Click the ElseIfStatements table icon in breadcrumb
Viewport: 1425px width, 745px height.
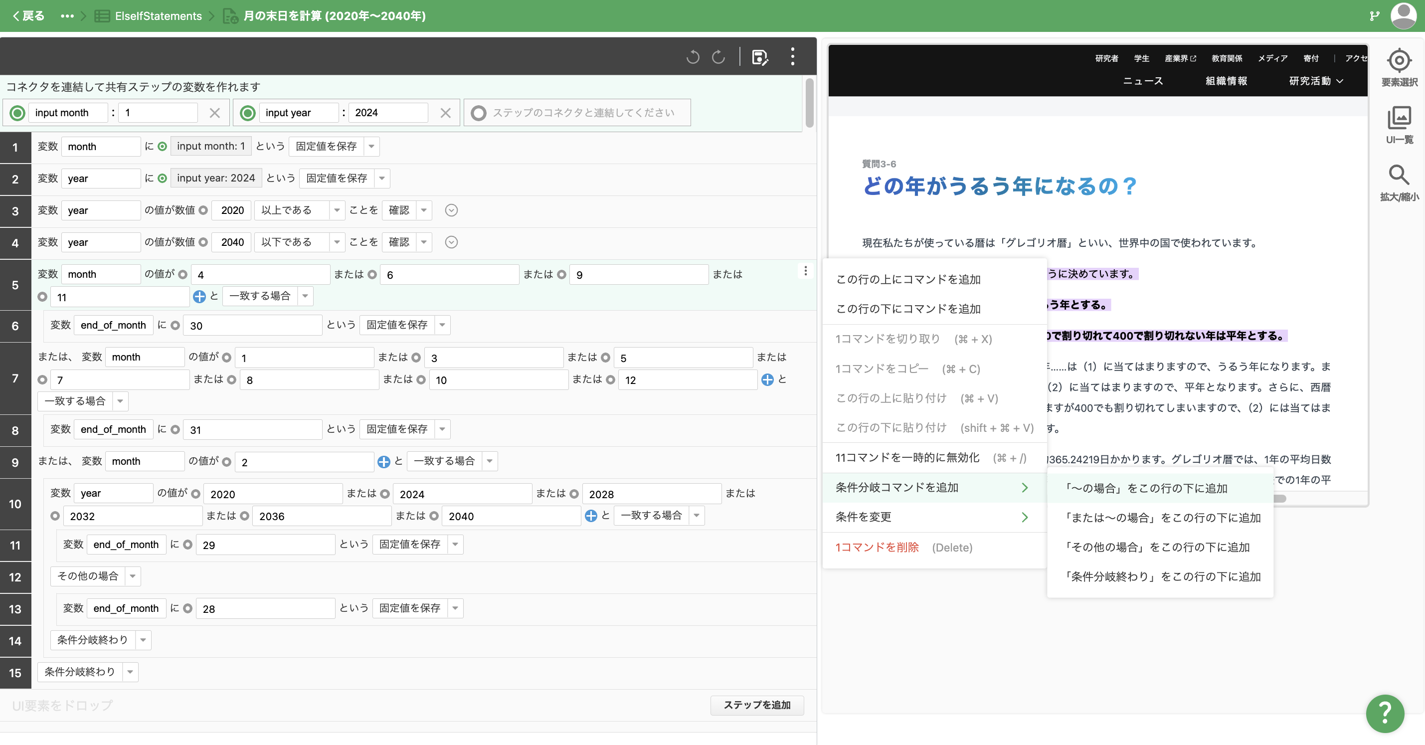click(102, 16)
